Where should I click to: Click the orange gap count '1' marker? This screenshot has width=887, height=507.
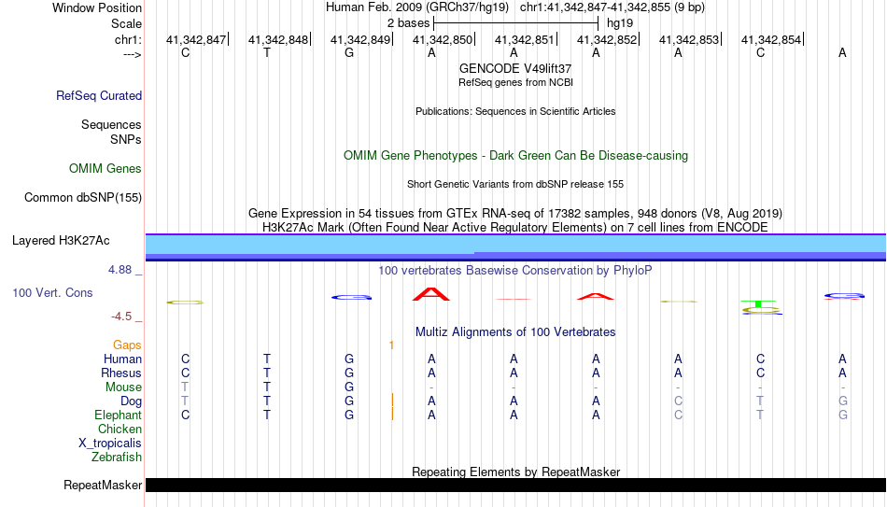pyautogui.click(x=391, y=345)
